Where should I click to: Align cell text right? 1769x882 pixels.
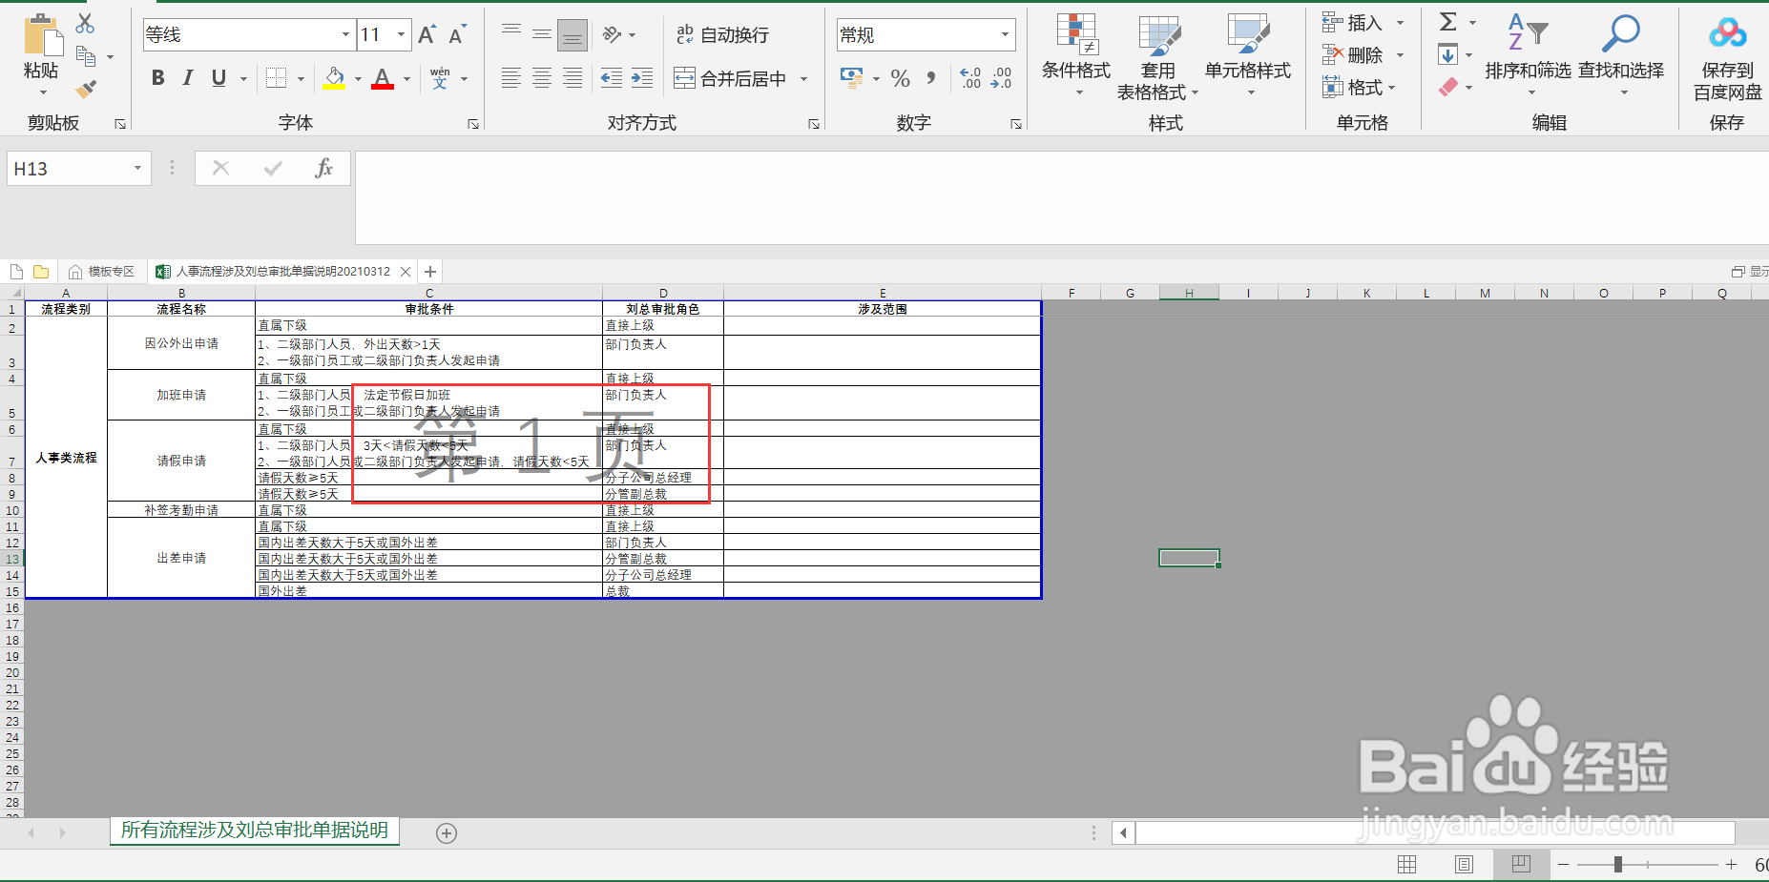(x=572, y=78)
